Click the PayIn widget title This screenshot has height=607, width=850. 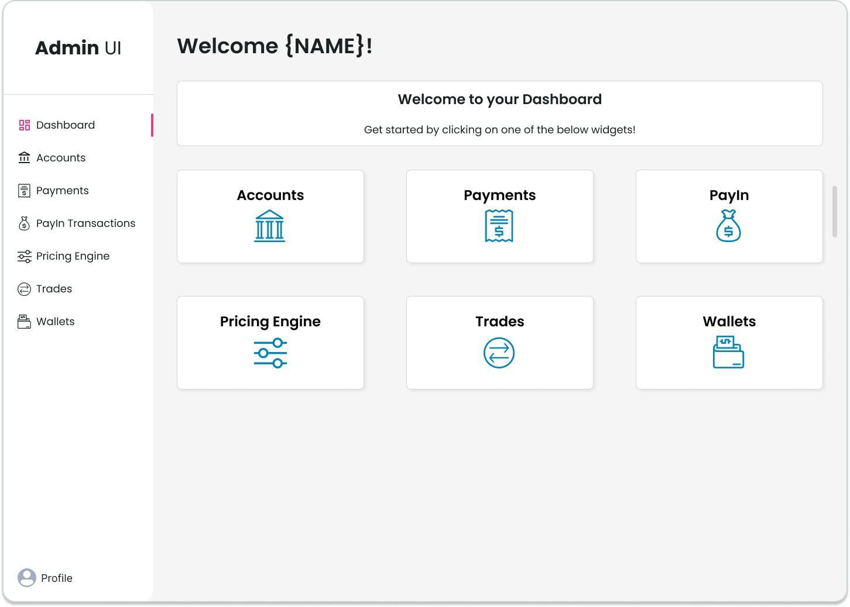click(x=729, y=195)
